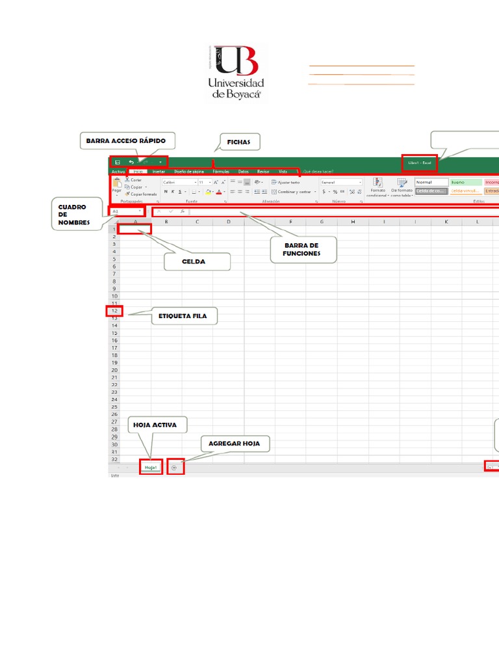Viewport: 499px width, 666px height.
Task: Apply the thousands separator 000 style
Action: (x=342, y=191)
